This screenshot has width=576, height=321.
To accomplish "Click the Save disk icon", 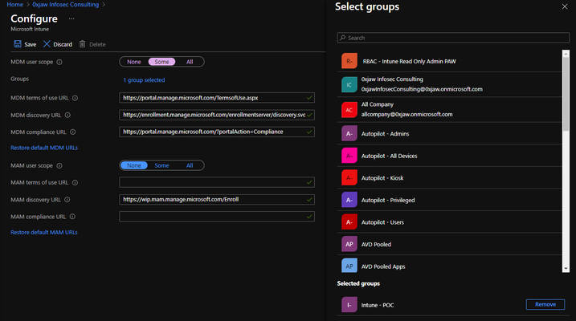I will tap(17, 44).
